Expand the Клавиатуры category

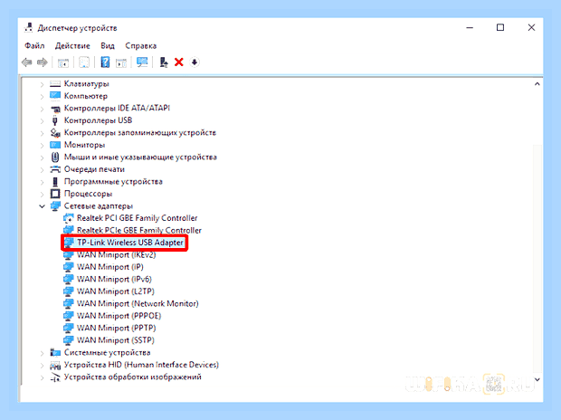pyautogui.click(x=42, y=84)
